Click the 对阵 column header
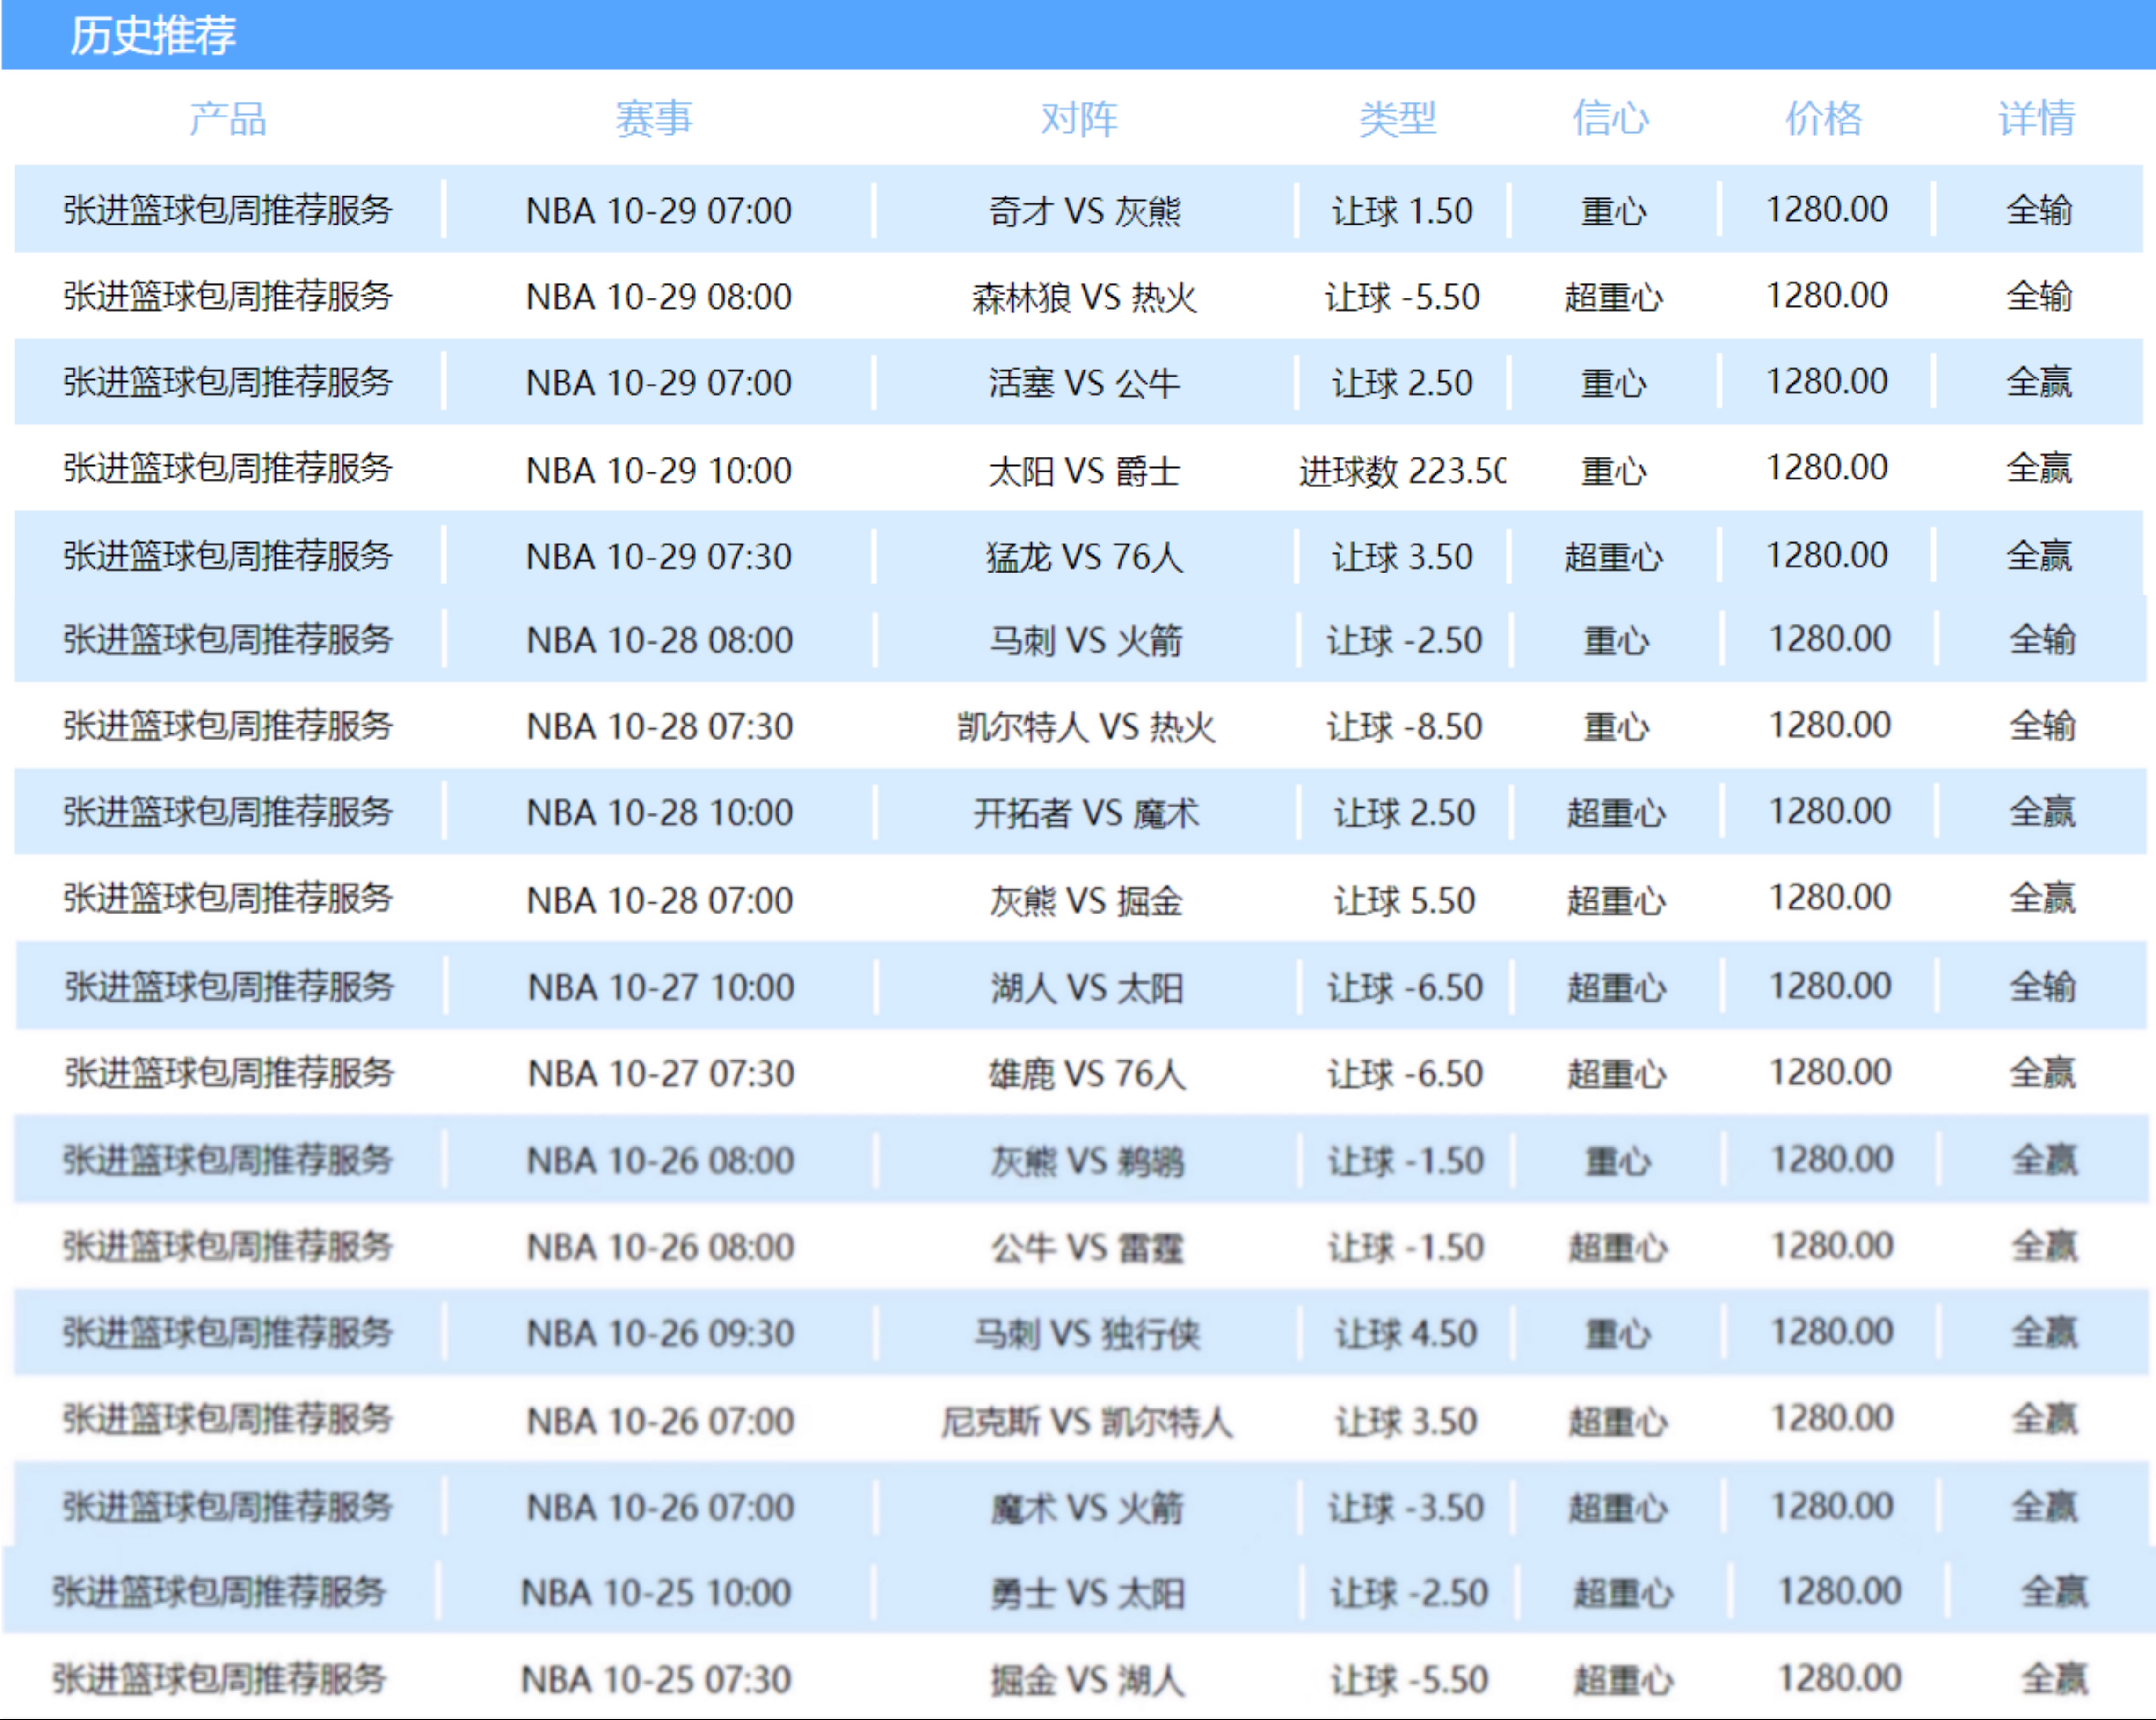The image size is (2156, 1720). 1079,119
